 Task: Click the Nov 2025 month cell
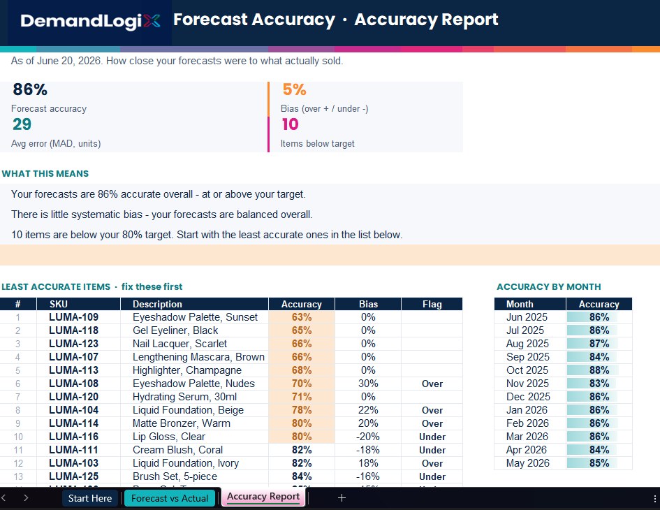(x=530, y=384)
